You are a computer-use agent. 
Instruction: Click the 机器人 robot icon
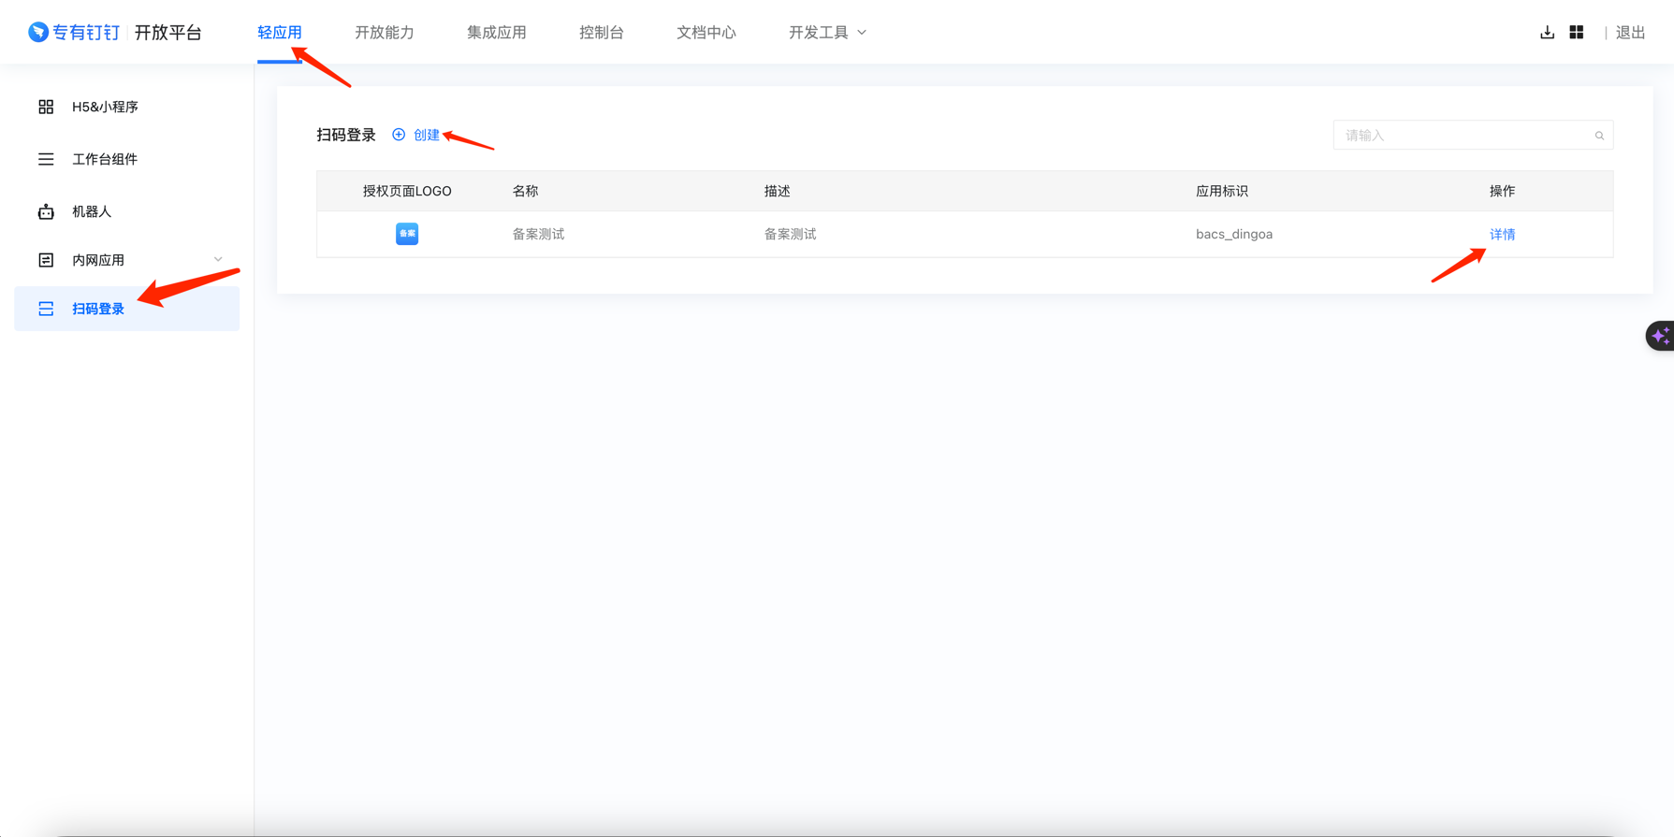pos(46,211)
